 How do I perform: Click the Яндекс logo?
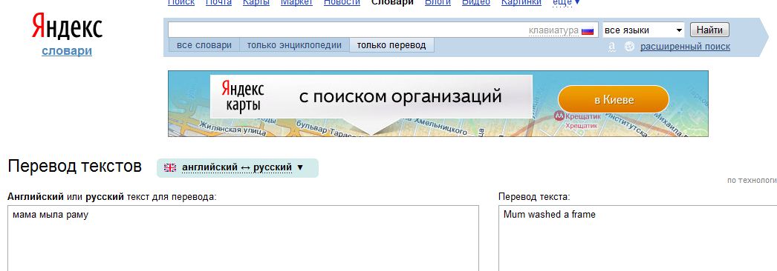coord(67,27)
